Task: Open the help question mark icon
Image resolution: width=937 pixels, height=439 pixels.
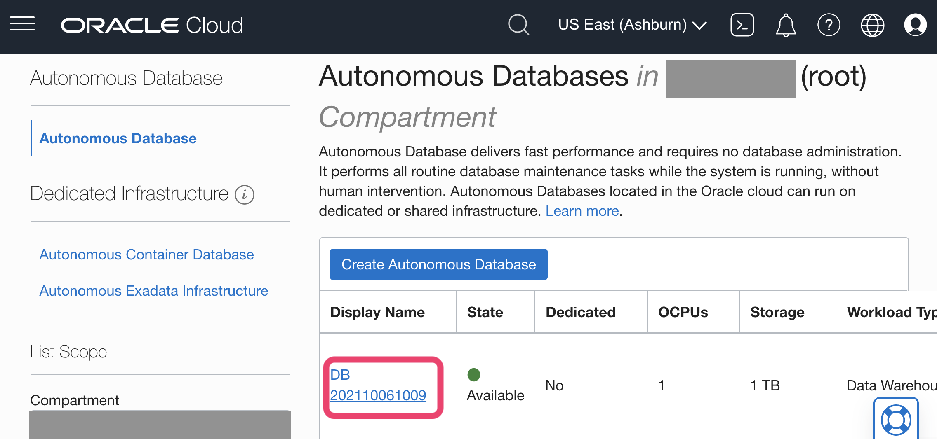Action: (829, 25)
